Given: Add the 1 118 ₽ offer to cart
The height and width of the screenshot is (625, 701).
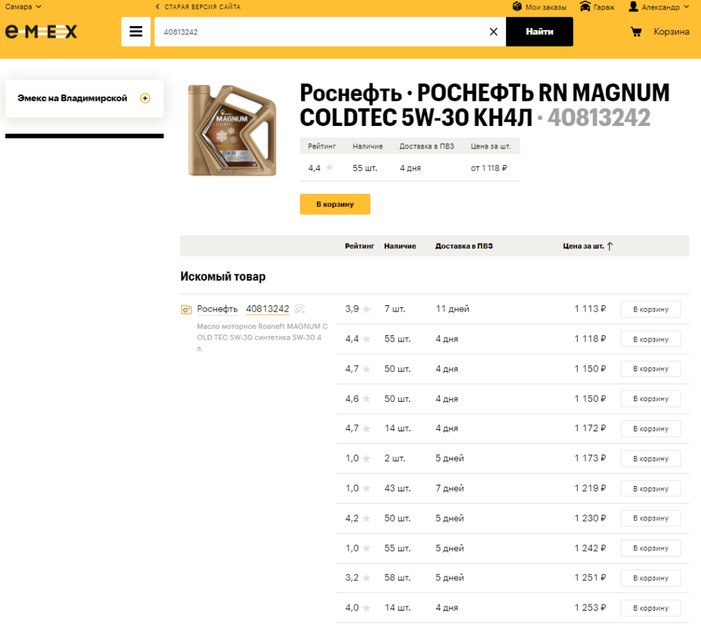Looking at the screenshot, I should (x=650, y=340).
